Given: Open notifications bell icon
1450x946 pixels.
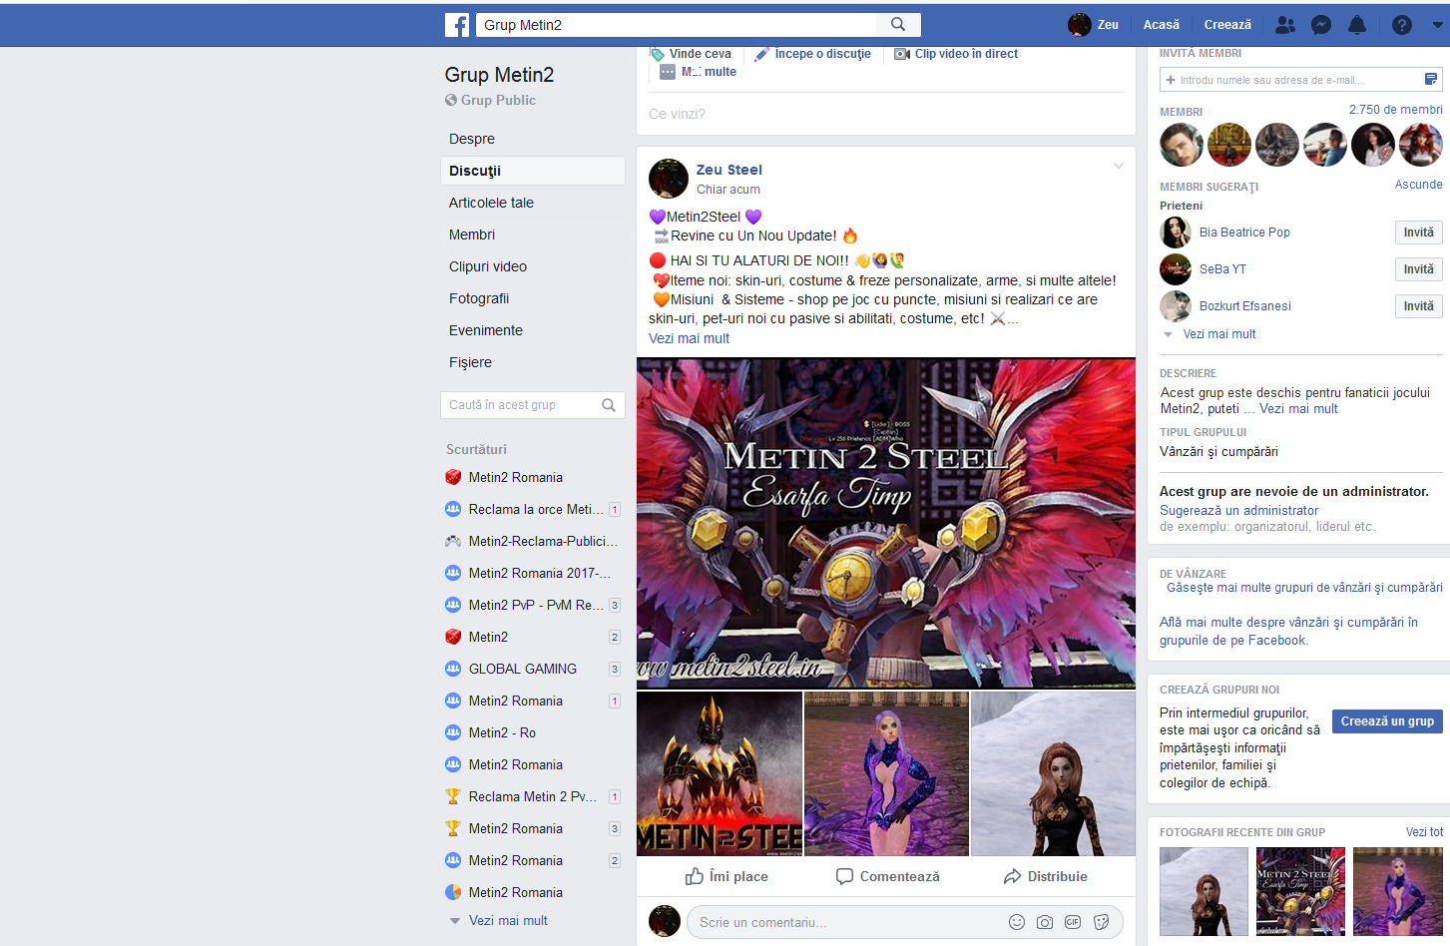Looking at the screenshot, I should click(x=1357, y=25).
